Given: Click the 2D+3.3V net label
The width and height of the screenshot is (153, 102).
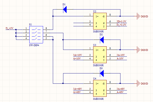Looking at the screenshot, I should (x=121, y=21).
